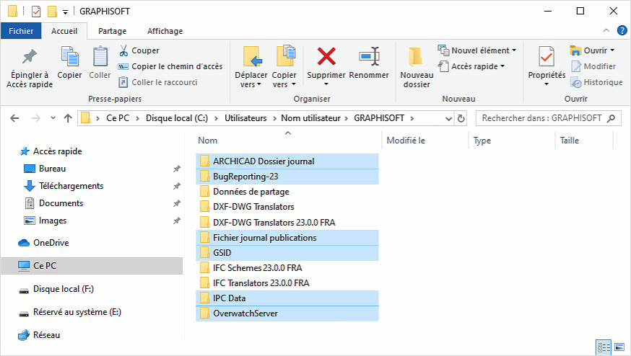
Task: Click the Copier ribbon icon
Action: [69, 56]
